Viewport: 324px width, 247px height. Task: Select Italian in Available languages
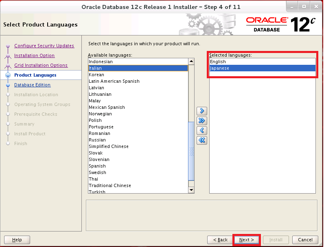[x=138, y=68]
